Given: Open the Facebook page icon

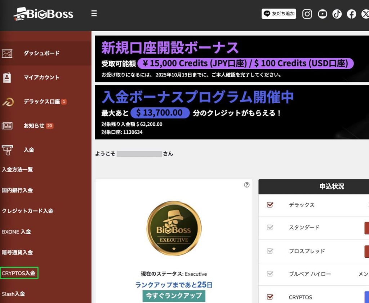Looking at the screenshot, I should coord(351,14).
